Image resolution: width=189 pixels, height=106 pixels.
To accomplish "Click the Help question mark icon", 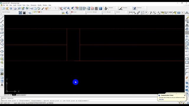I will [100, 9].
